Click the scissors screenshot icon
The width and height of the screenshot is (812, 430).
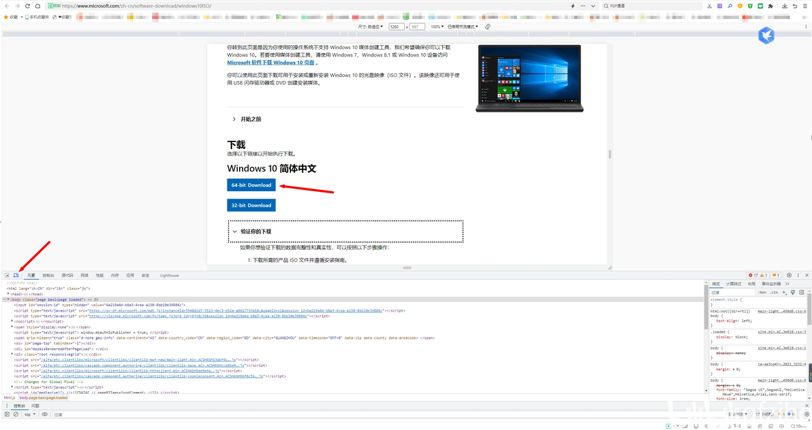(x=709, y=5)
